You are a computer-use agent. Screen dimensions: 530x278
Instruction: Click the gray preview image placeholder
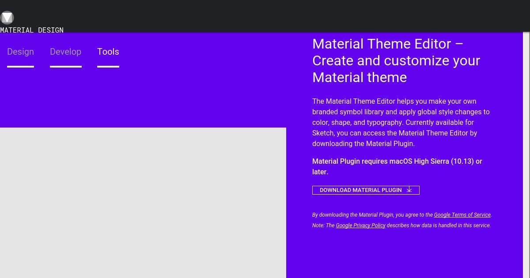[x=143, y=203]
